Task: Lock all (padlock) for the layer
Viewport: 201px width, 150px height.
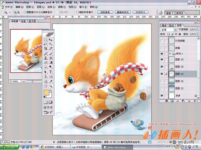Action: click(180, 34)
